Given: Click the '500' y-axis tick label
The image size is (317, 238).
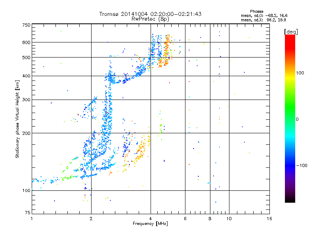Looking at the screenshot, I should 26,58.
